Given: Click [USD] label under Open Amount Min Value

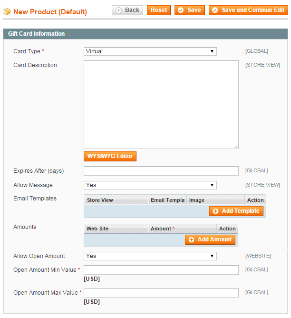Looking at the screenshot, I should pyautogui.click(x=92, y=279).
